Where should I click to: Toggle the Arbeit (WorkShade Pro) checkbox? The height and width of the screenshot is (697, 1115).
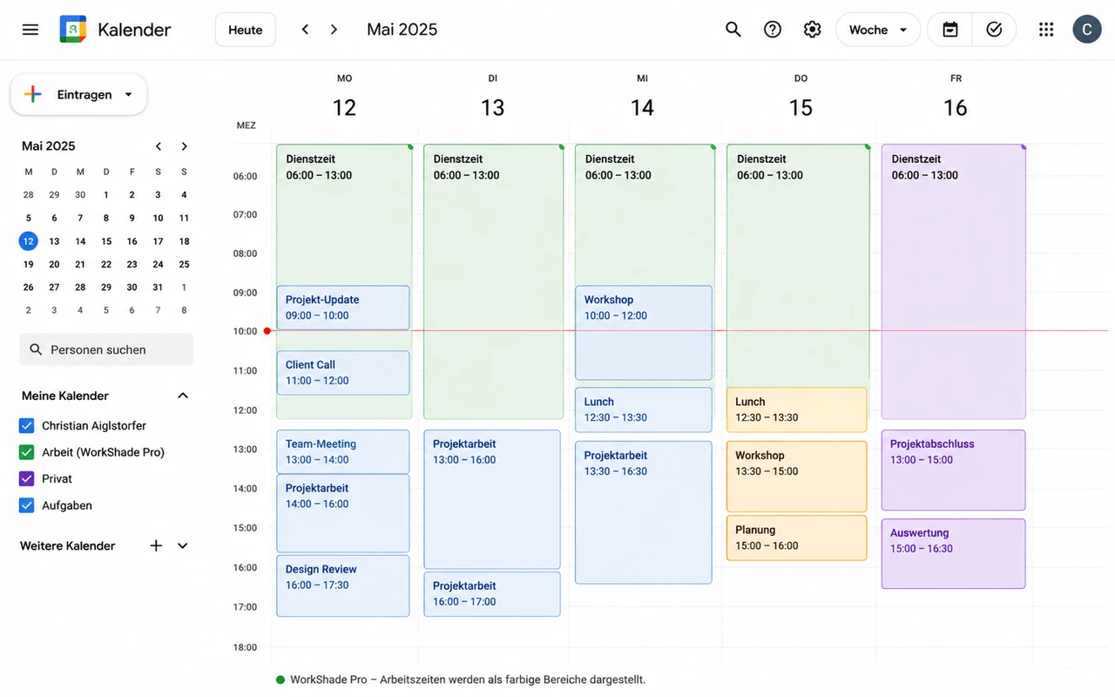(27, 452)
